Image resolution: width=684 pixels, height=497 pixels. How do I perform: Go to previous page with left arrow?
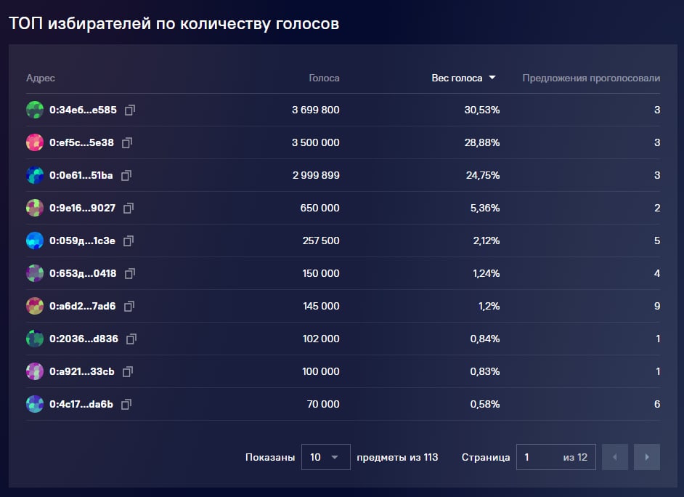tap(615, 457)
